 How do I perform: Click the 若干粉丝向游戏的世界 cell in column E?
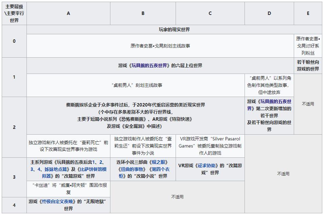point(308,65)
